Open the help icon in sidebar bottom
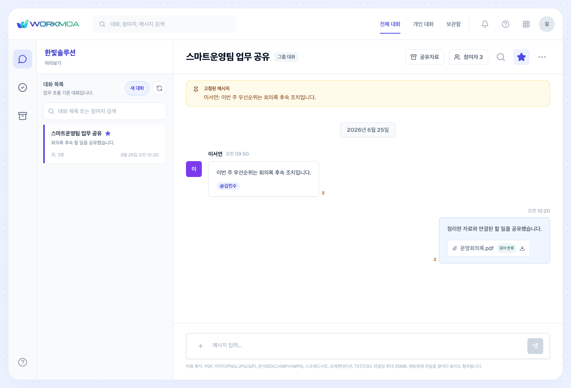Viewport: 571px width, 388px height. (23, 362)
